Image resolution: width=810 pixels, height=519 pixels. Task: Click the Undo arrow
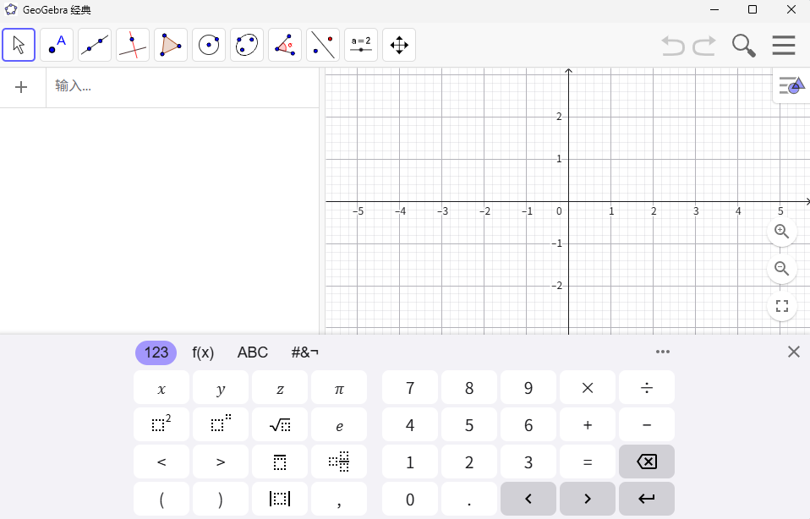672,45
